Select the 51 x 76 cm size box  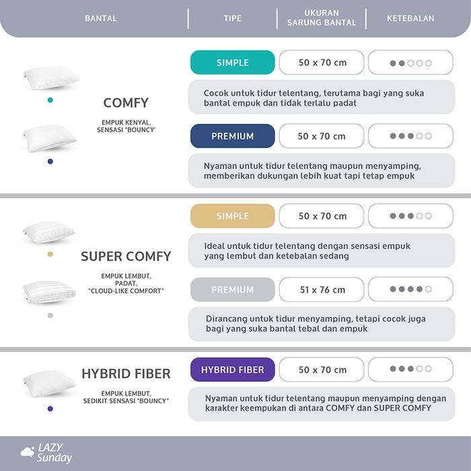click(322, 289)
